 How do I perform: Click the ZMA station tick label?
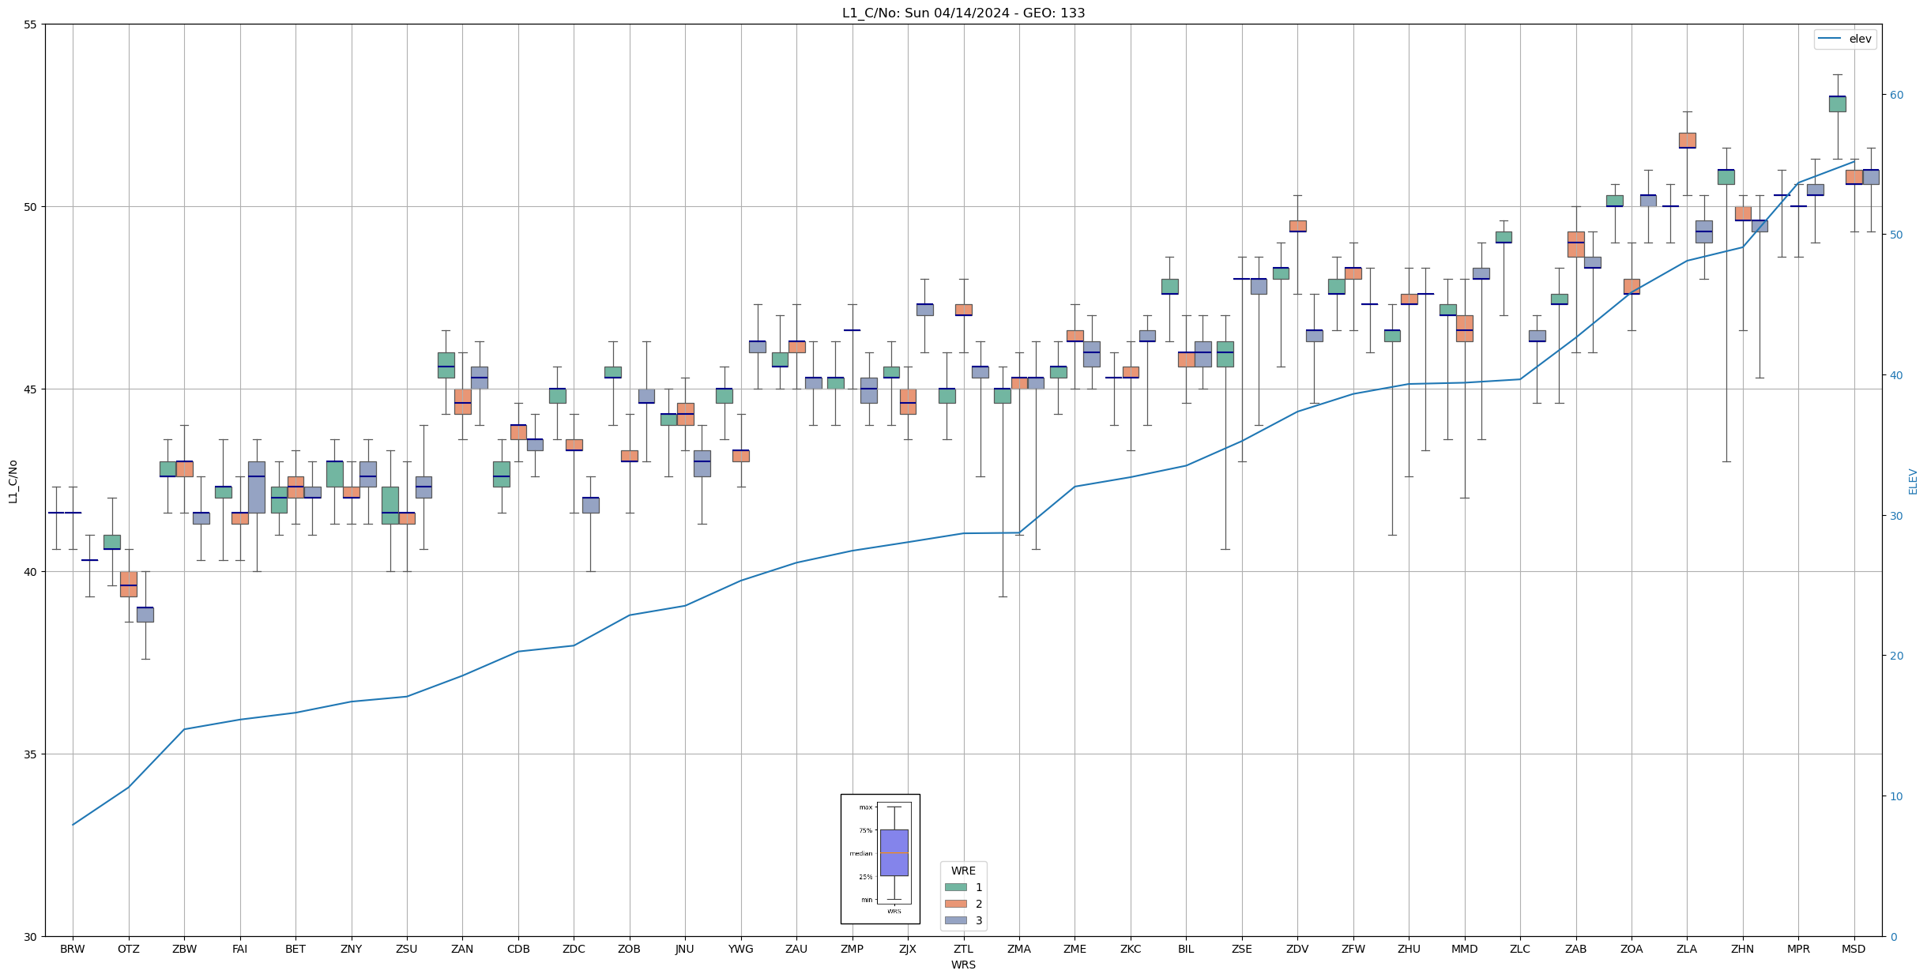coord(1018,949)
